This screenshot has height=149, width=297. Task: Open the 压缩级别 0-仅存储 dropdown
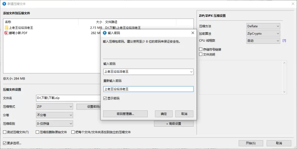pyautogui.click(x=55, y=124)
